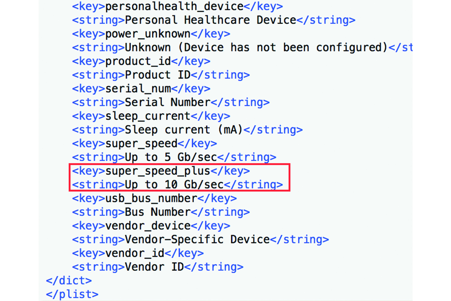Select the product_id key line

click(138, 61)
